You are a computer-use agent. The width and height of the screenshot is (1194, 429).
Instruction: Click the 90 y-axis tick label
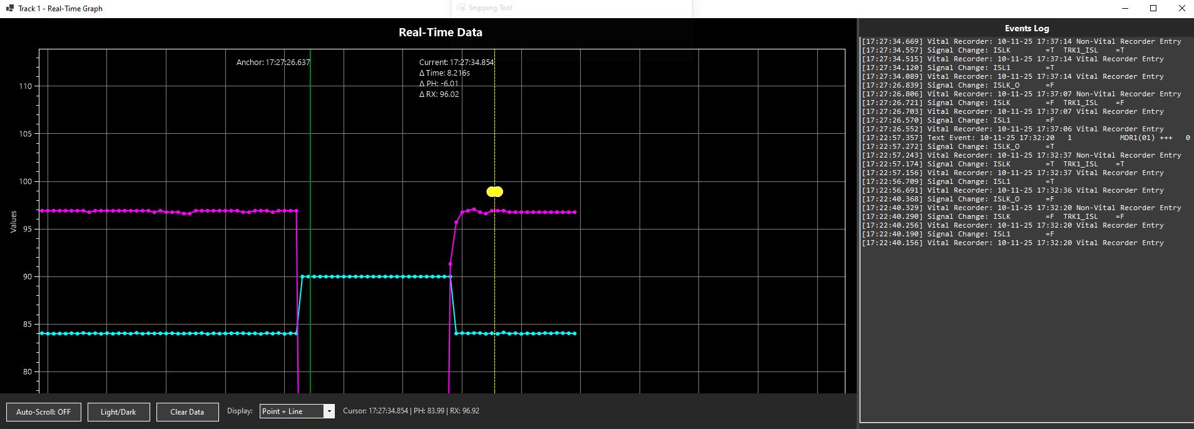pyautogui.click(x=27, y=276)
